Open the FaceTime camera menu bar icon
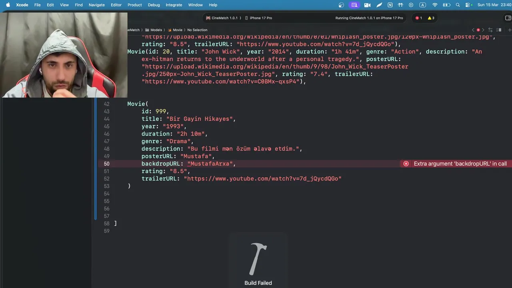This screenshot has height=288, width=512. point(367,5)
